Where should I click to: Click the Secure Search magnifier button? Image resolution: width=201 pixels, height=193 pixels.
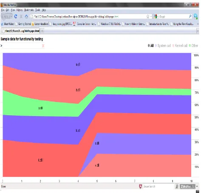point(177,186)
